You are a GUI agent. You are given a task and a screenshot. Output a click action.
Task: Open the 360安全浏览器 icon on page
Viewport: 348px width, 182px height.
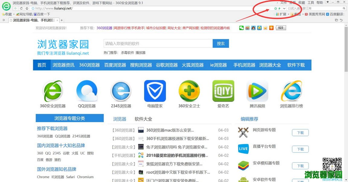[53, 91]
